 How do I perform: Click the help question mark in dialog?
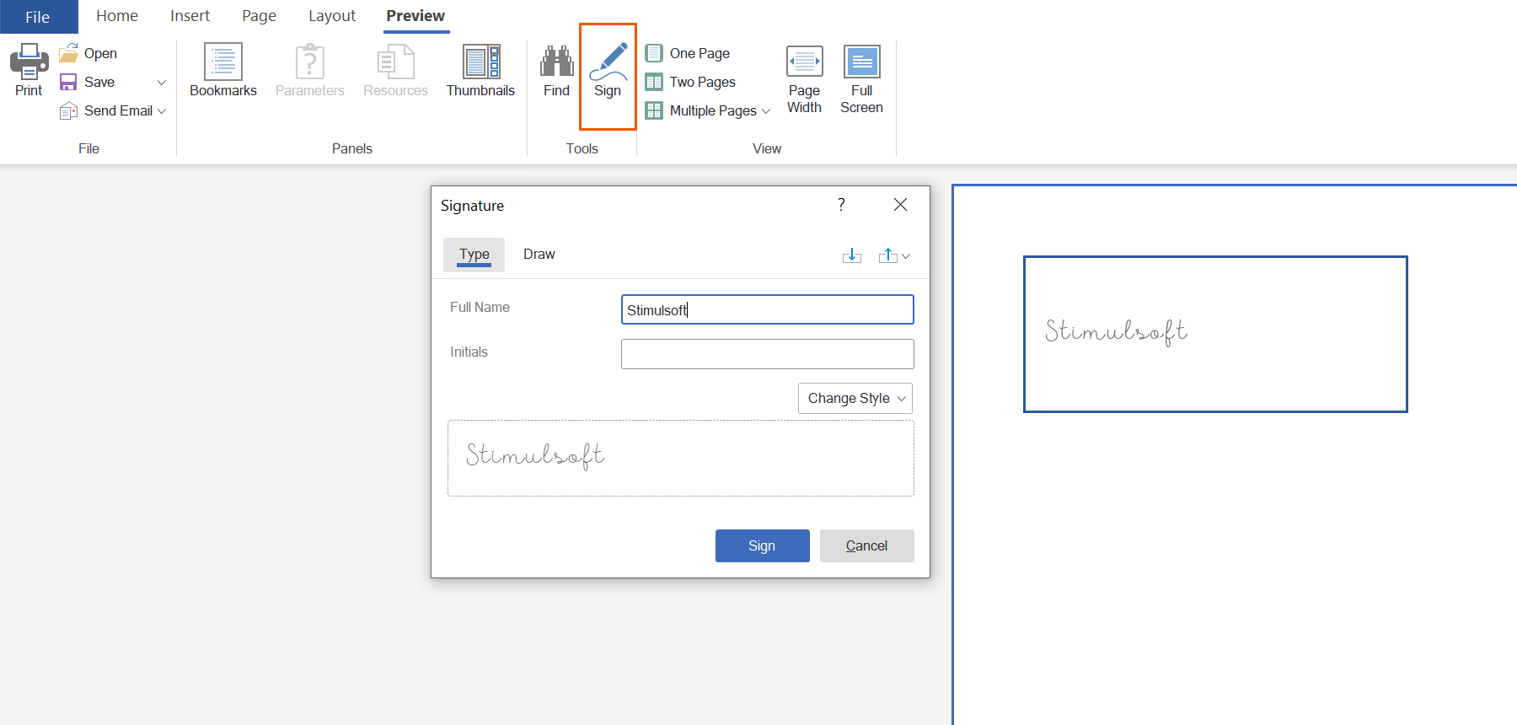click(x=841, y=205)
